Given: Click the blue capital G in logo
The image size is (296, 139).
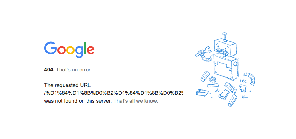Looking at the screenshot, I should (x=51, y=48).
